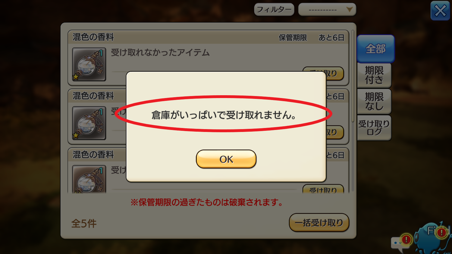Click the filter dropdown arrow
Image resolution: width=452 pixels, height=254 pixels.
click(349, 9)
